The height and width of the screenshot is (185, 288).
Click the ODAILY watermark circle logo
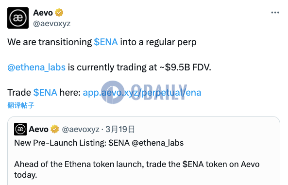pos(113,92)
